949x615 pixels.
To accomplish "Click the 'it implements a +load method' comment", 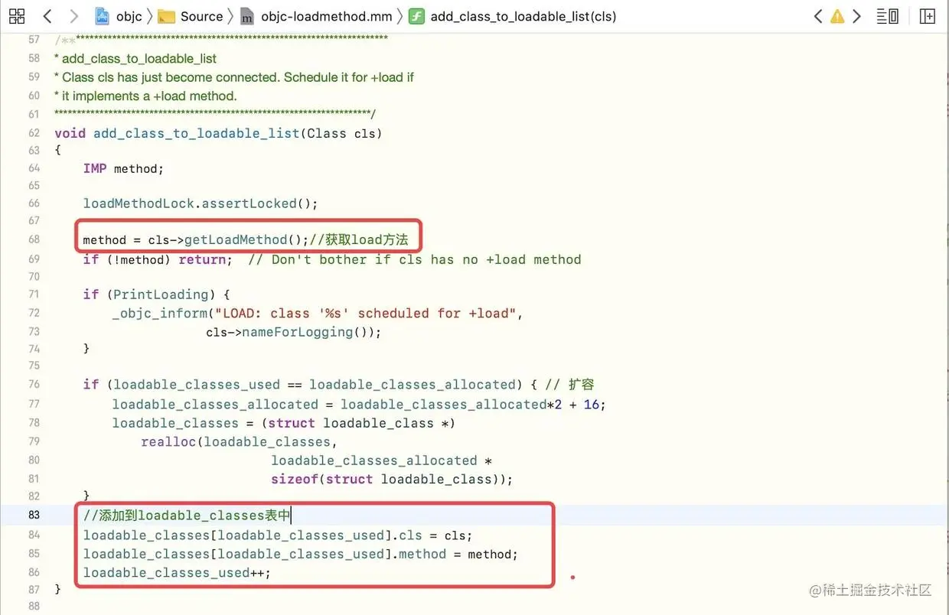I will [x=145, y=96].
